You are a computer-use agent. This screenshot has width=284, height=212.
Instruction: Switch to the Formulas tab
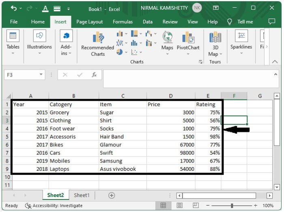coord(123,22)
